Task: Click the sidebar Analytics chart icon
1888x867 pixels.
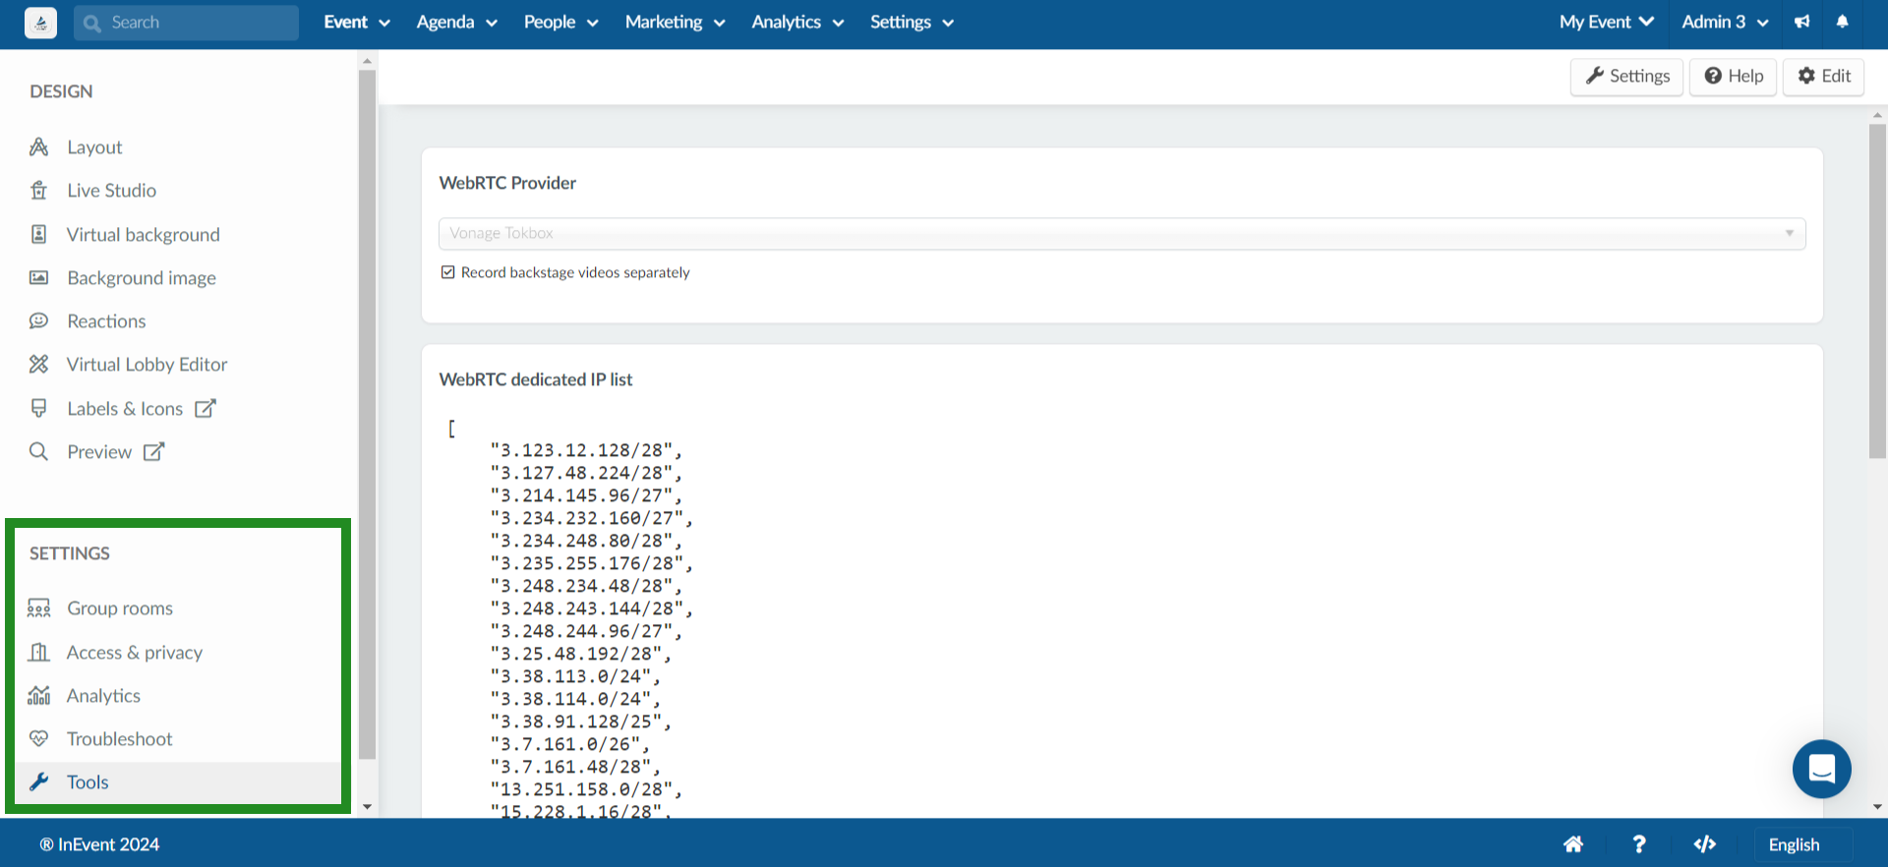Action: click(38, 695)
